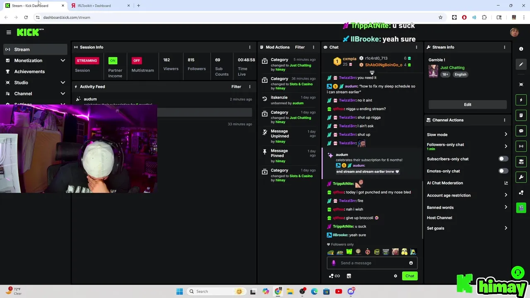Click the green W emote in chat
The height and width of the screenshot is (298, 530).
[x=349, y=252]
